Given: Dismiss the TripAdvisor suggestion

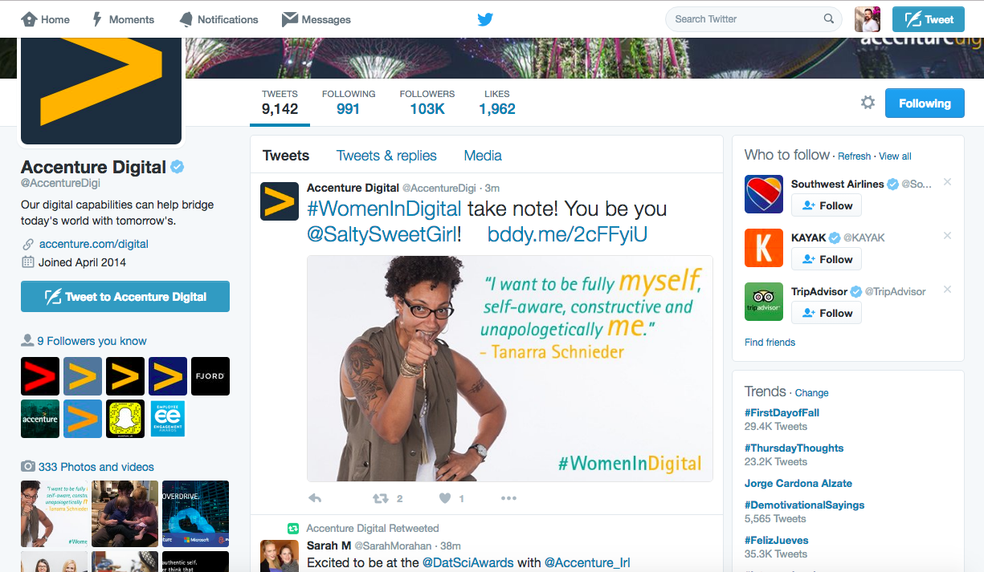Looking at the screenshot, I should (947, 290).
